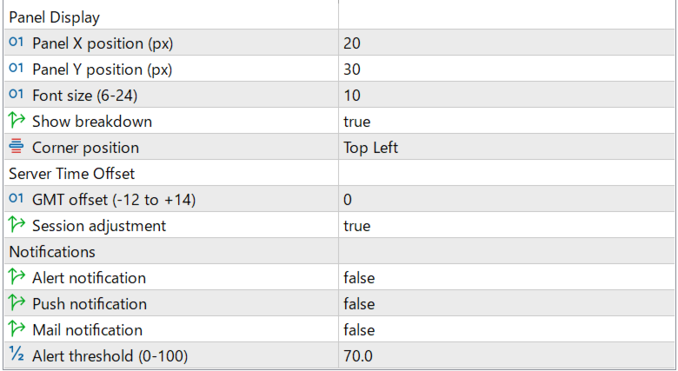Viewport: 678px width, 371px height.
Task: Toggle the Mail notification value false
Action: (x=359, y=330)
